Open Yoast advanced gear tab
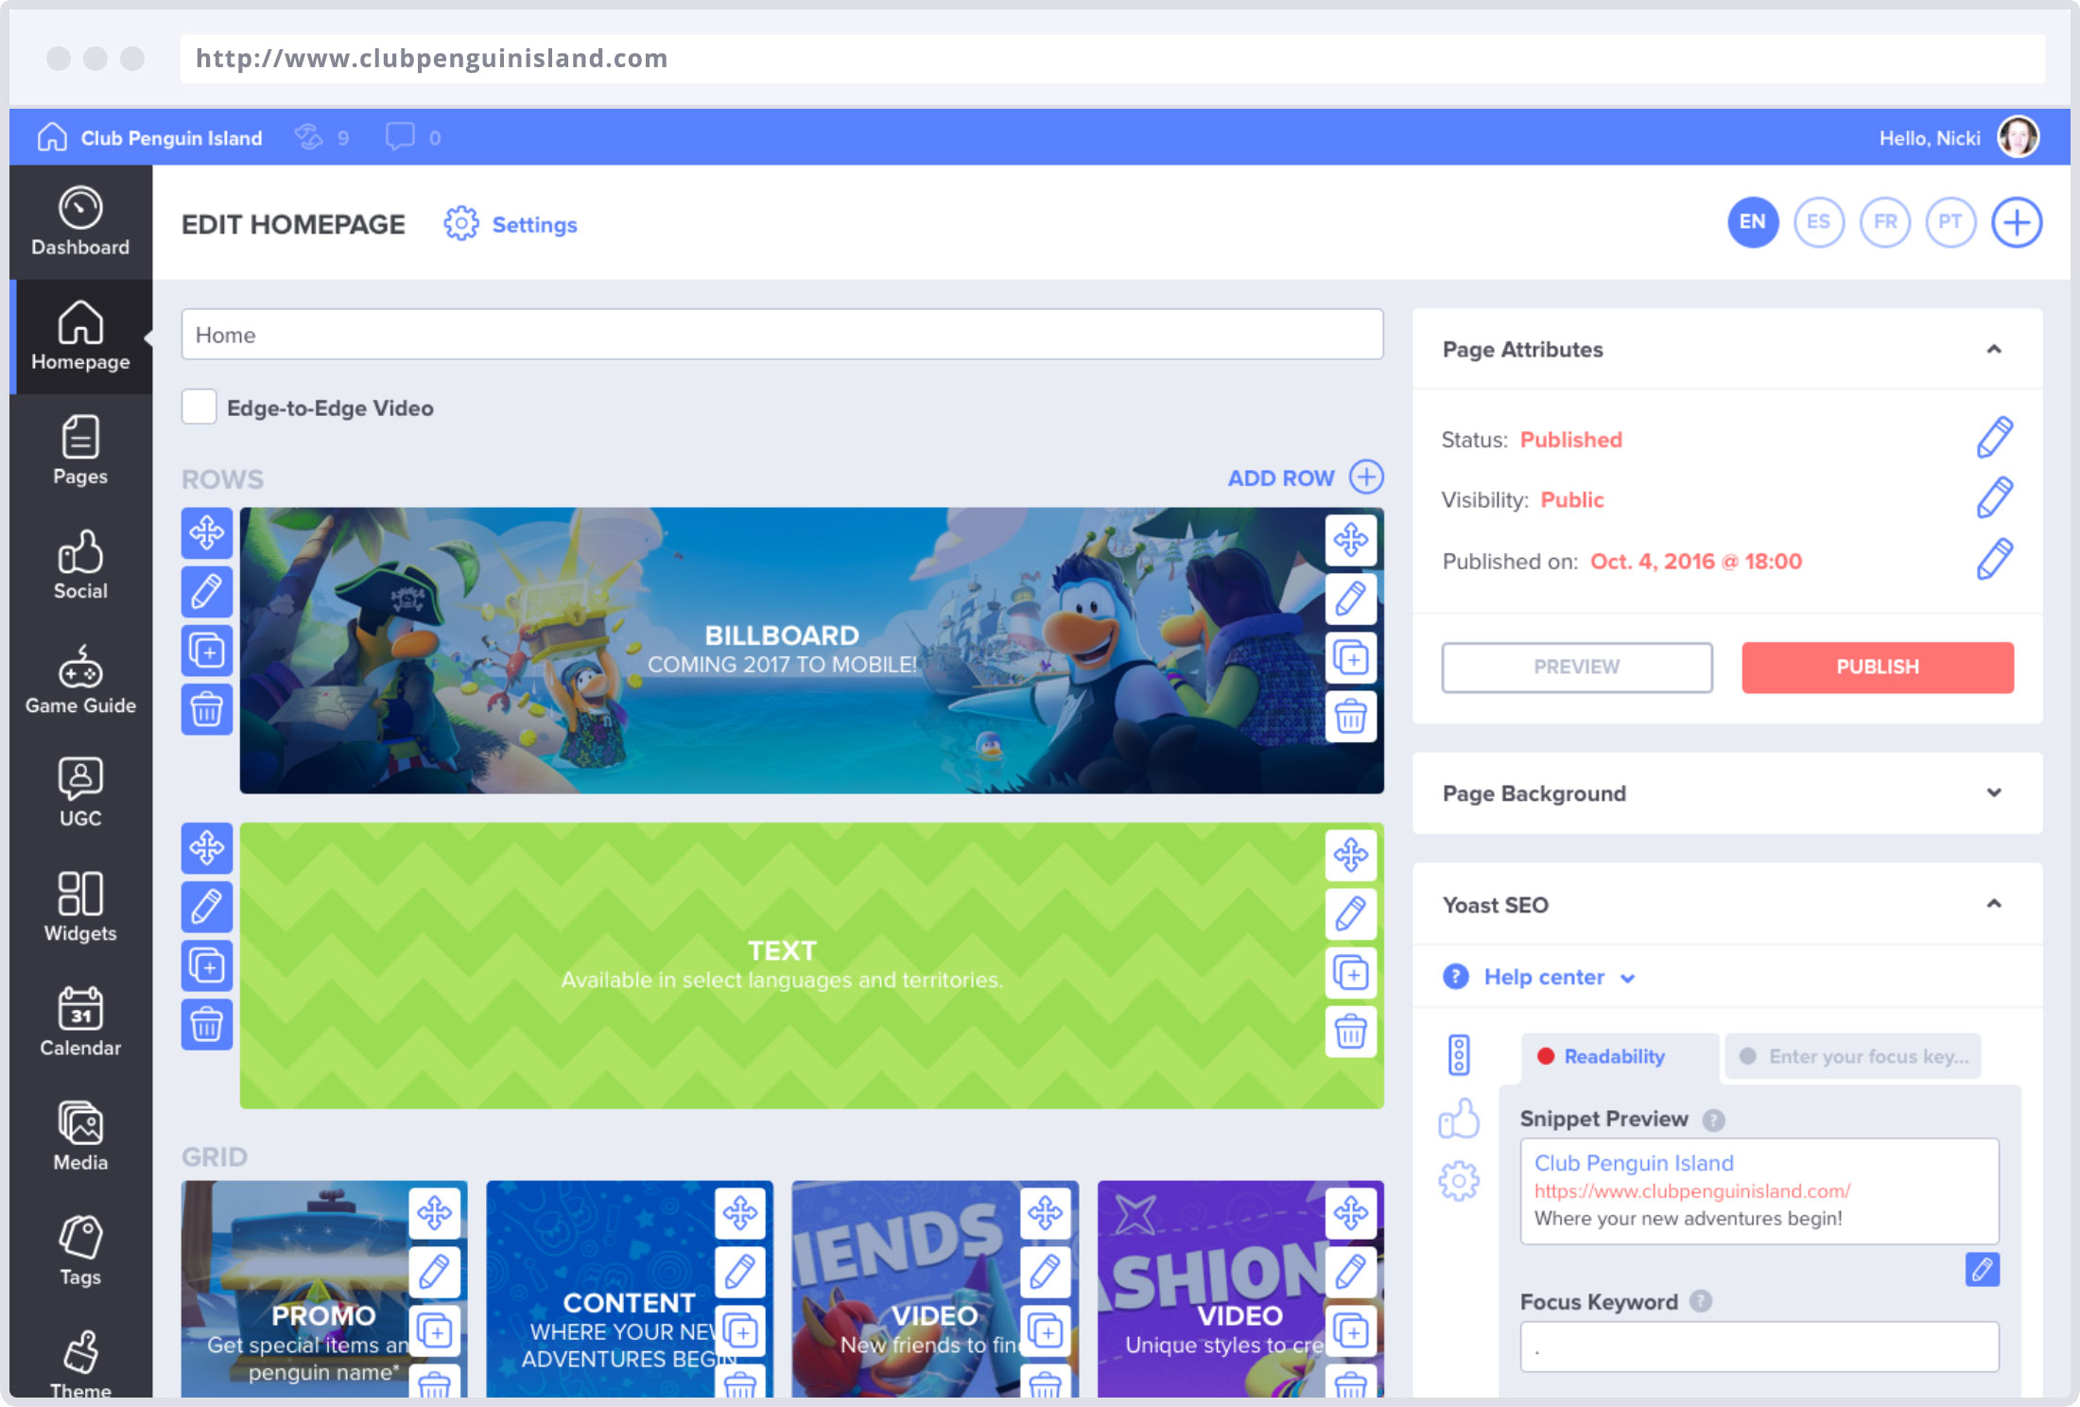 1459,1181
